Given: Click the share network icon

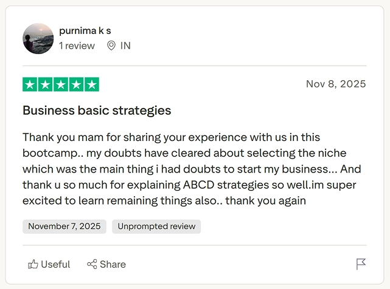Looking at the screenshot, I should [92, 264].
